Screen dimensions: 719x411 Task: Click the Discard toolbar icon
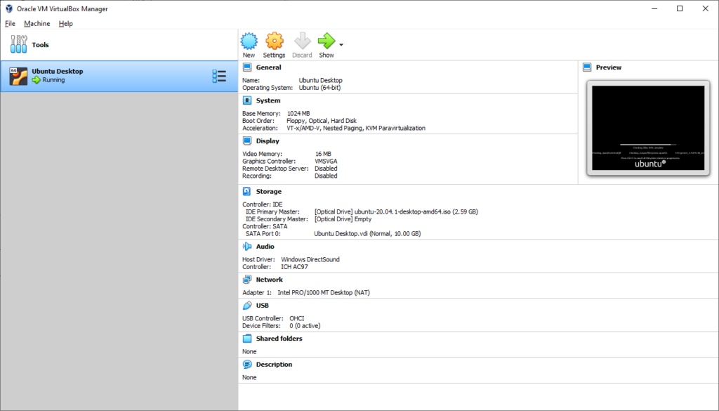(x=302, y=41)
